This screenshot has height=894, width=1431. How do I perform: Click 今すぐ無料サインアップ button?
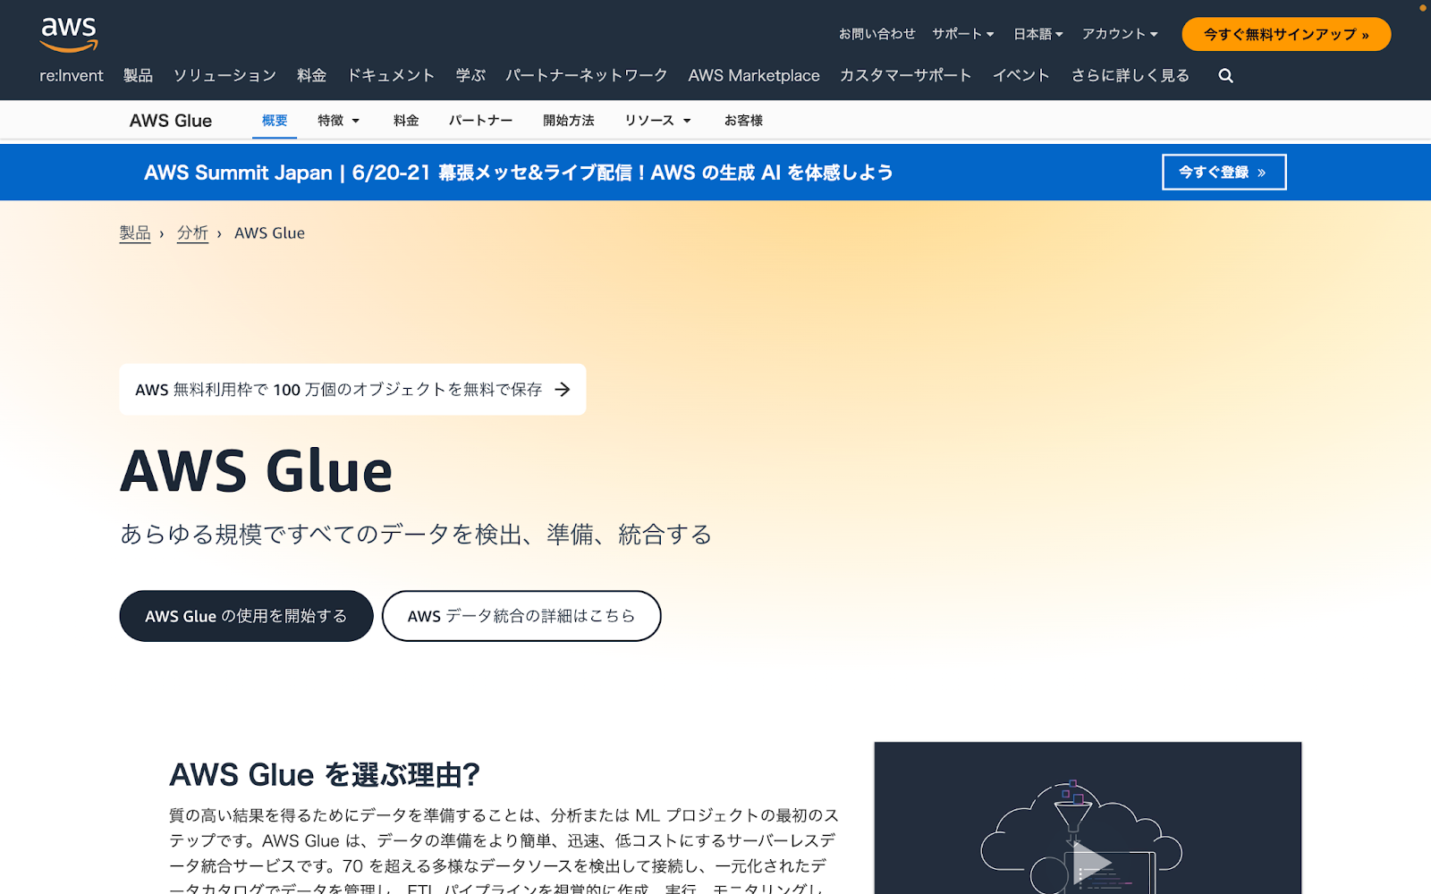(1286, 34)
